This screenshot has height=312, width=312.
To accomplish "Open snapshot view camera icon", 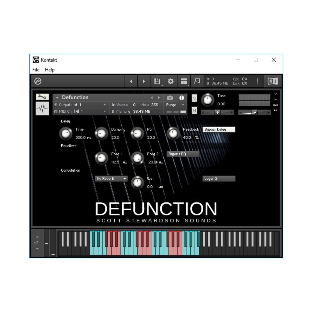I will tap(170, 98).
